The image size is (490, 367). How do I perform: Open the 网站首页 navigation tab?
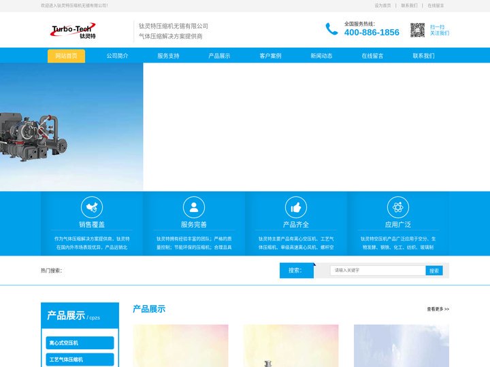click(66, 56)
